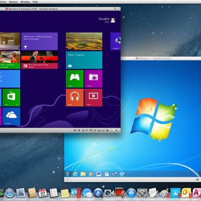Open the Help menu in the menu bar

pos(35,2)
